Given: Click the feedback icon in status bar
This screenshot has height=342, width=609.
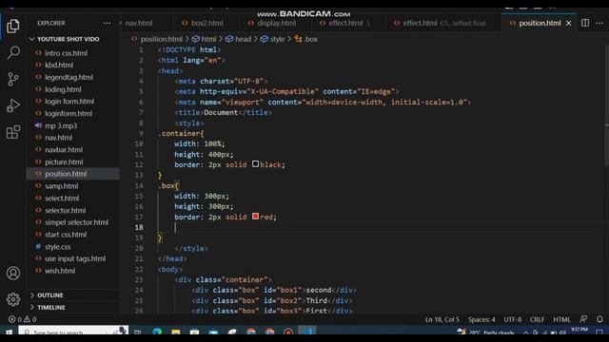Looking at the screenshot, I should click(583, 319).
